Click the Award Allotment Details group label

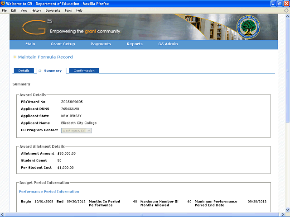pos(42,146)
